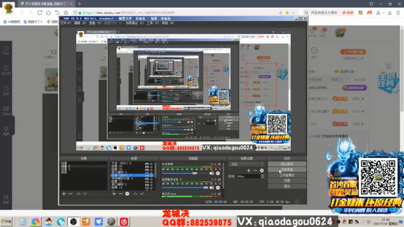Image resolution: width=404 pixels, height=227 pixels.
Task: Open OBS 工具 menu
Action: (x=153, y=23)
